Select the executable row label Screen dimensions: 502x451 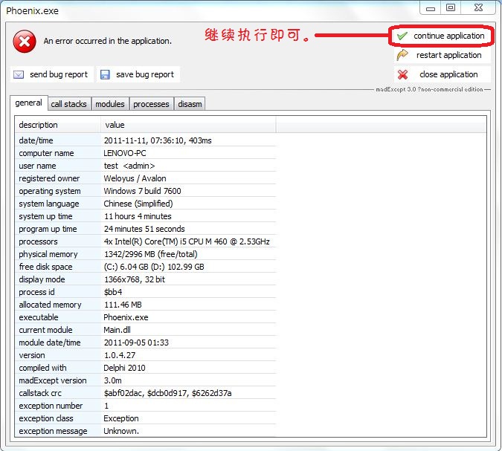pyautogui.click(x=39, y=317)
